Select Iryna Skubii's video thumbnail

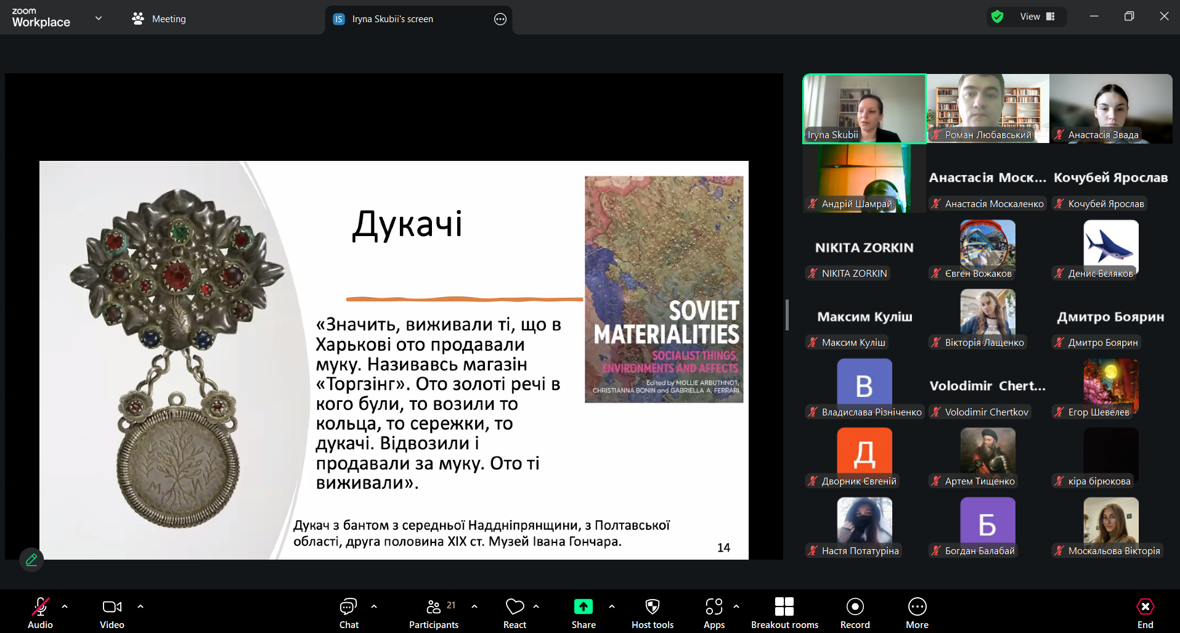864,108
